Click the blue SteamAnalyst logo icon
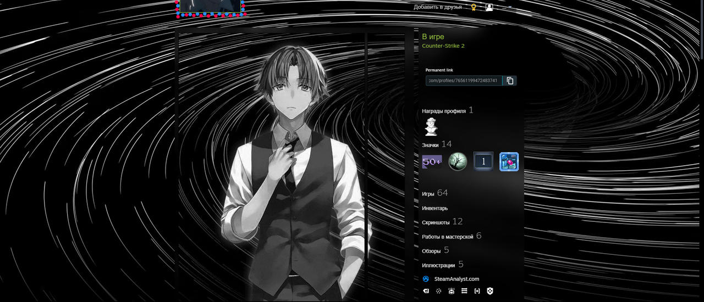The width and height of the screenshot is (704, 302). click(426, 279)
